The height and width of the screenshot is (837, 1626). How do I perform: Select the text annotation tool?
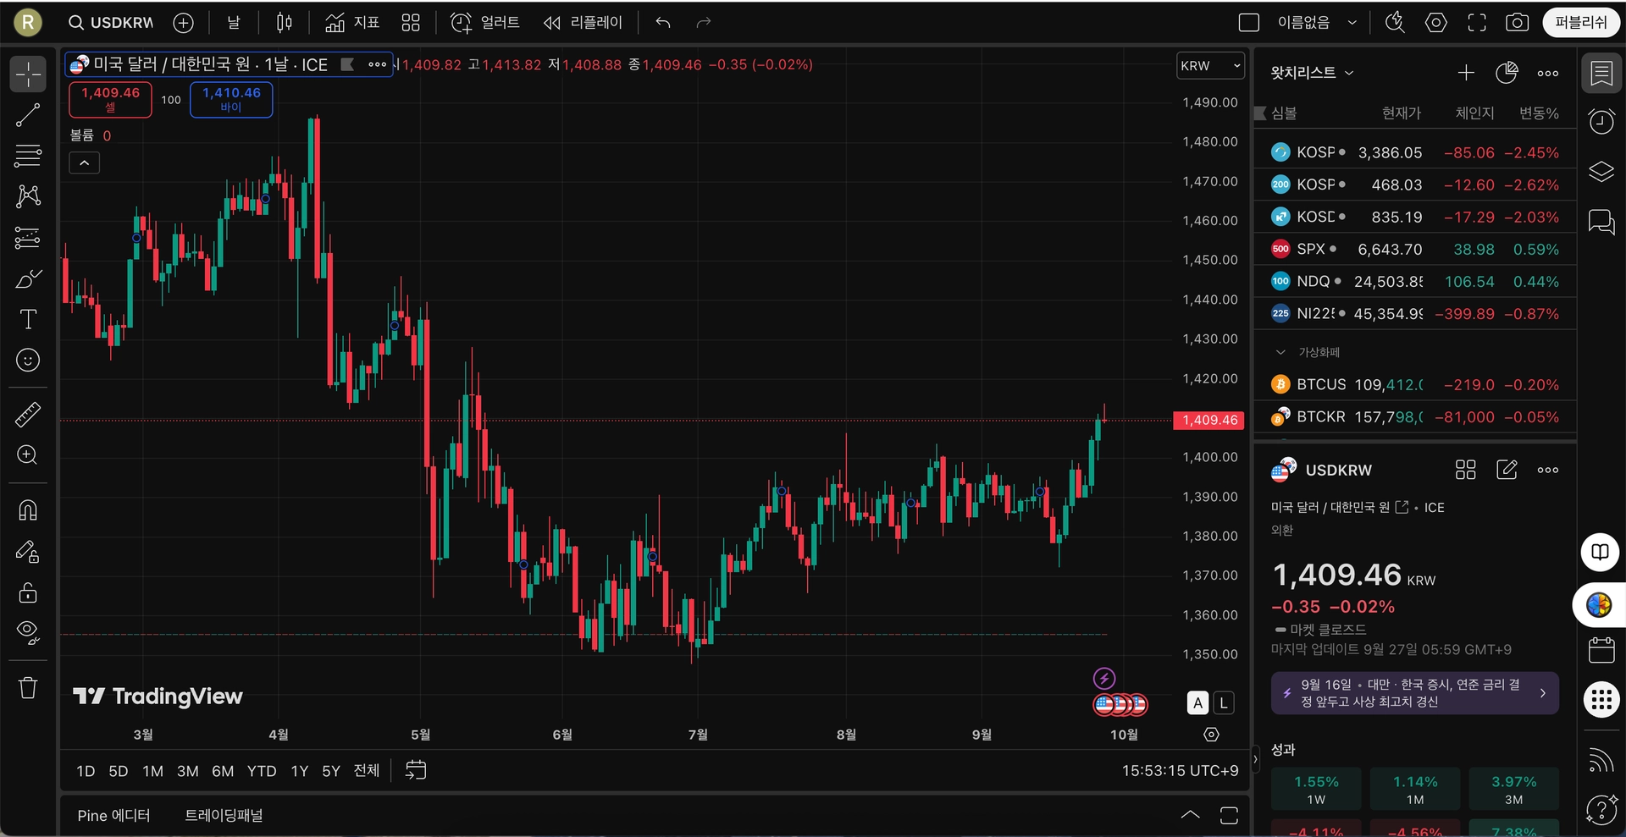28,319
